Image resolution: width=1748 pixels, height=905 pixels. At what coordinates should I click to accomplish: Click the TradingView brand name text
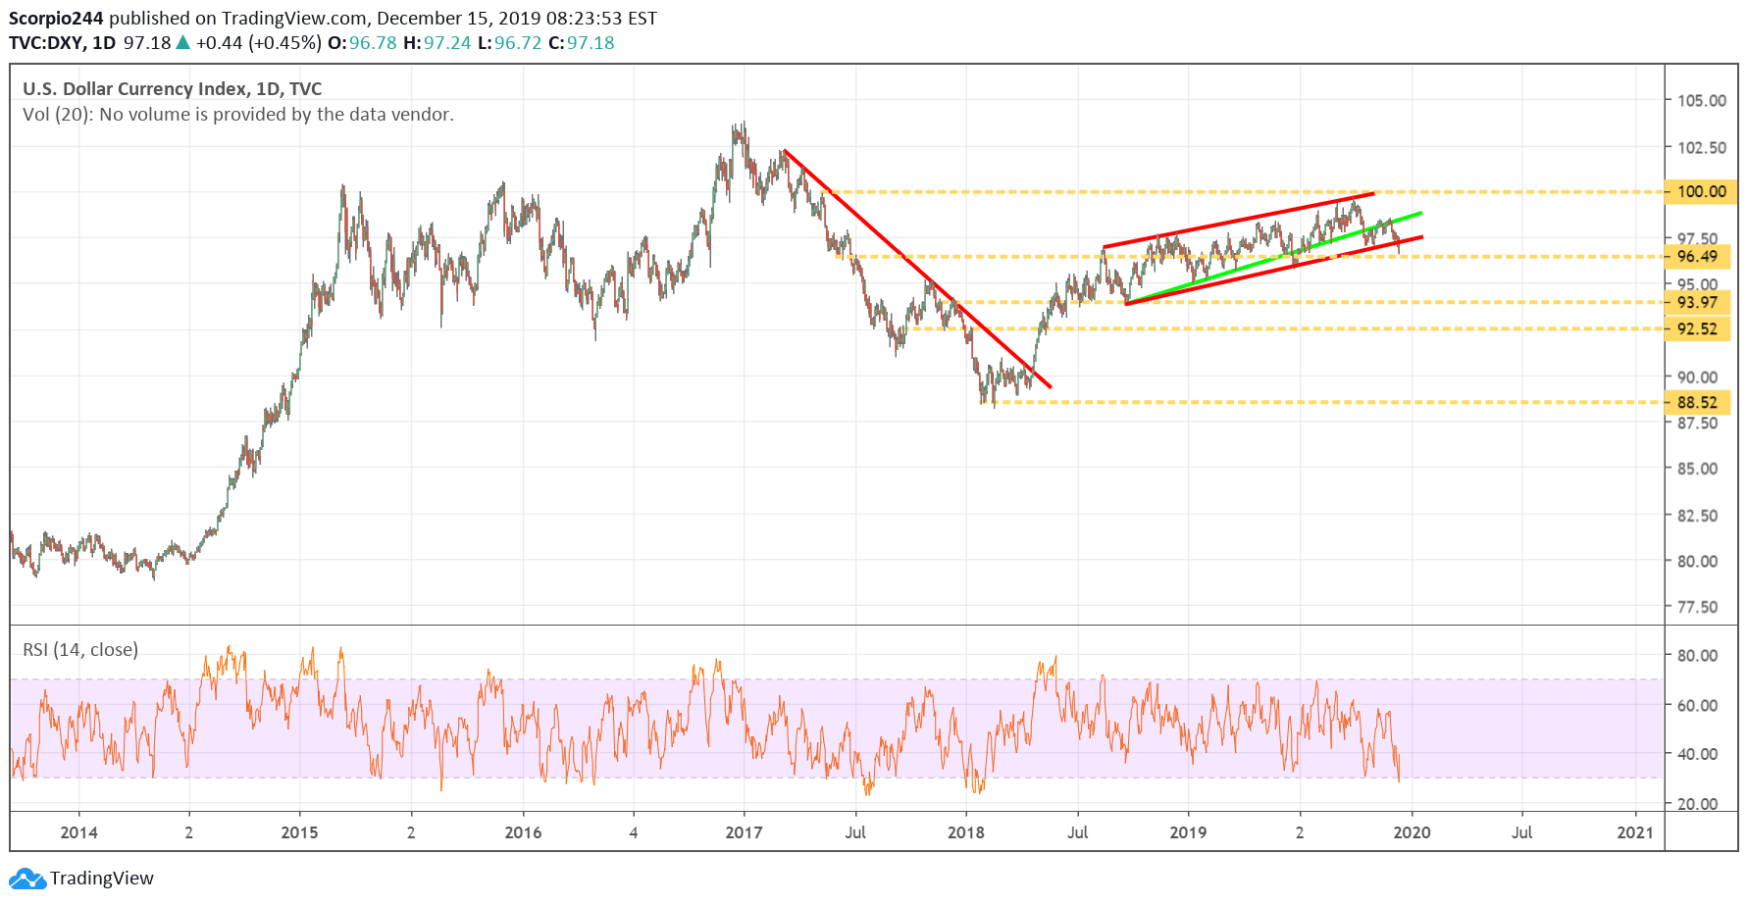pyautogui.click(x=102, y=878)
